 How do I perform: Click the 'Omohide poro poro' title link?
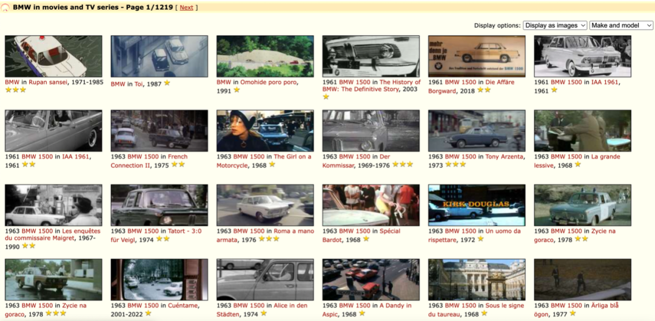268,82
